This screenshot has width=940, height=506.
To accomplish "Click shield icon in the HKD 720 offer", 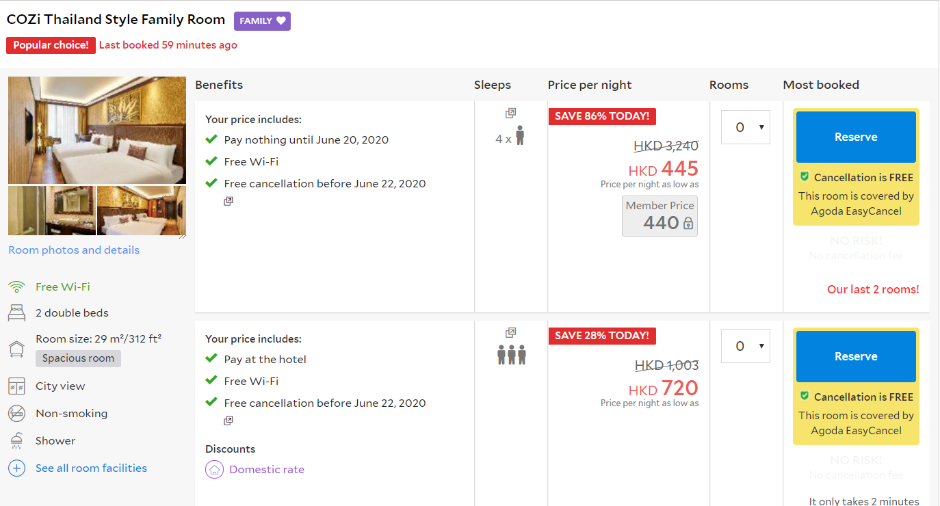I will (x=805, y=396).
